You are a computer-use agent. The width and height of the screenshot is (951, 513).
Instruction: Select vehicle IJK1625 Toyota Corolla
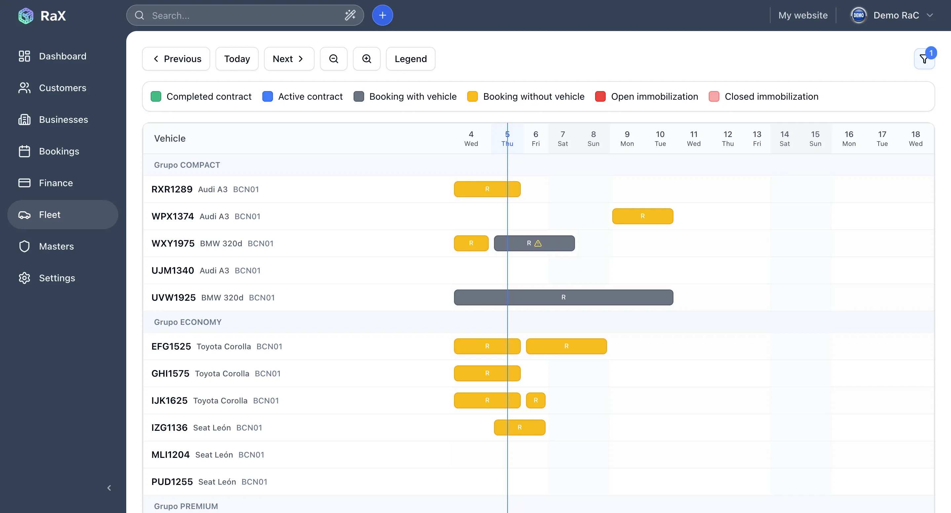(x=215, y=400)
